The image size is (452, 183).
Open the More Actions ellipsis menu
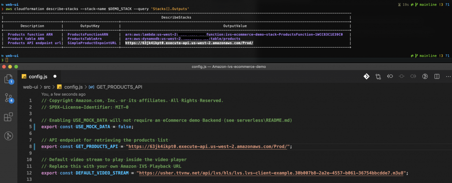[x=448, y=76]
